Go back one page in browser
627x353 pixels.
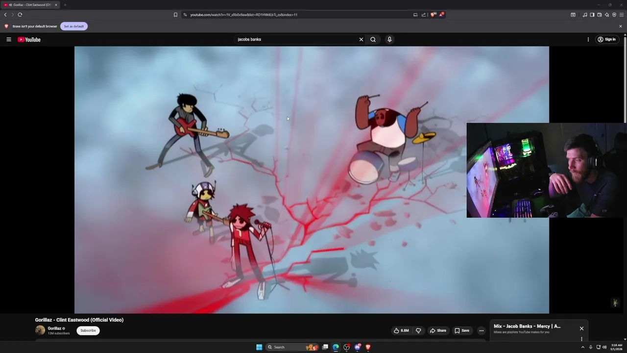tap(5, 15)
